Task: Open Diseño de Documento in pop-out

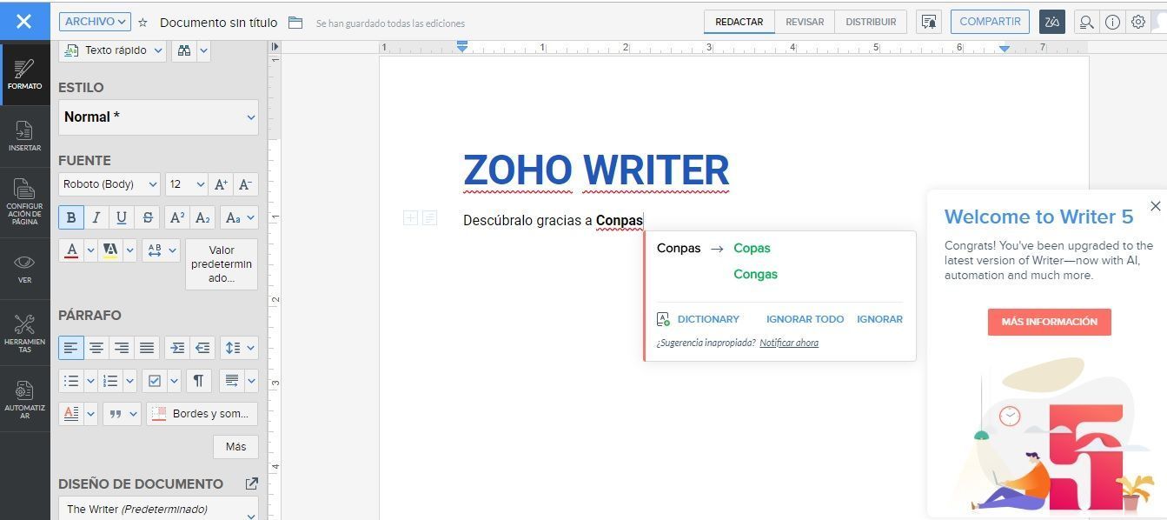Action: (252, 483)
